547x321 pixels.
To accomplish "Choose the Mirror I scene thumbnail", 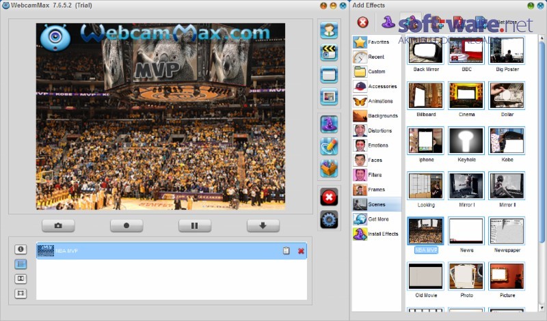I will click(466, 186).
